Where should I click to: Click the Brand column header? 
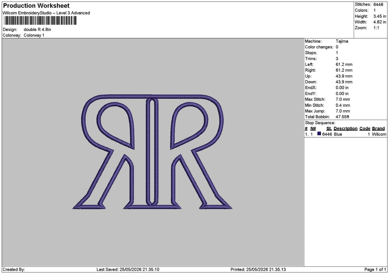click(379, 129)
